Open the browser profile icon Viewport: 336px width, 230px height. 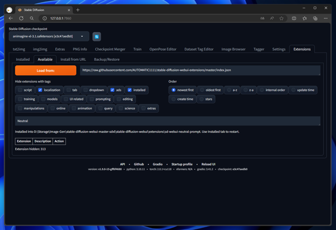9,10
